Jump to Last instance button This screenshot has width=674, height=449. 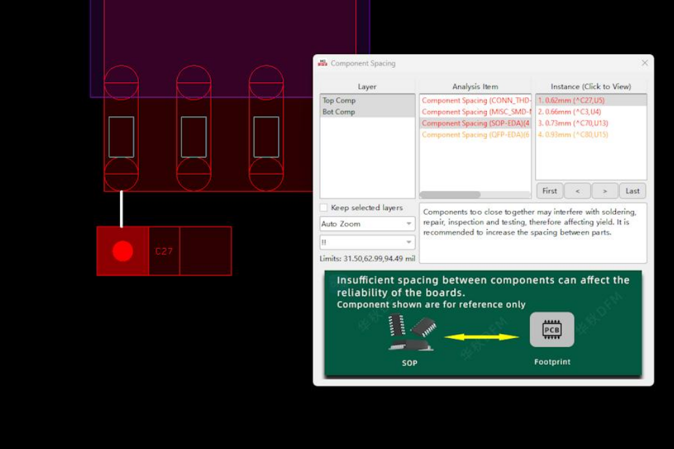tap(632, 191)
